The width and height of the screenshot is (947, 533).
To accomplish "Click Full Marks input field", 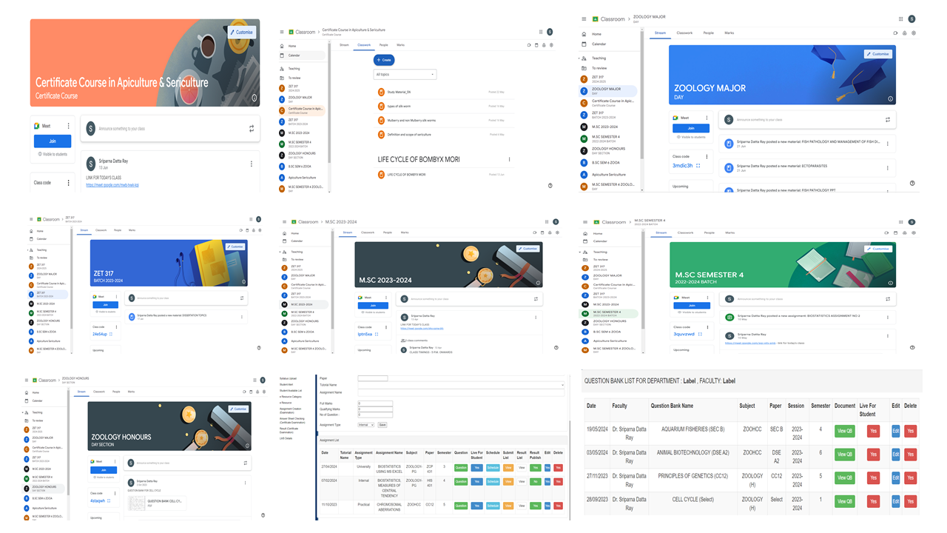I will click(x=375, y=403).
